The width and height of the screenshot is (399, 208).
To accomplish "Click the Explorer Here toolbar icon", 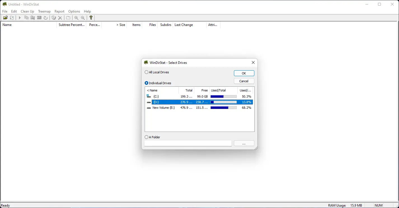I will [x=33, y=18].
